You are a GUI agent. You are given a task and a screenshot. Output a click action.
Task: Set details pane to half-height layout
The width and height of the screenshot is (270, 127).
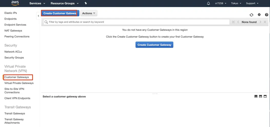click(261, 96)
